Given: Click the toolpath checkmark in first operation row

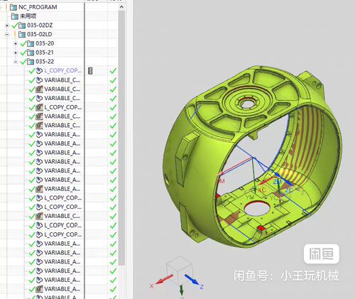Looking at the screenshot, I should tap(113, 71).
